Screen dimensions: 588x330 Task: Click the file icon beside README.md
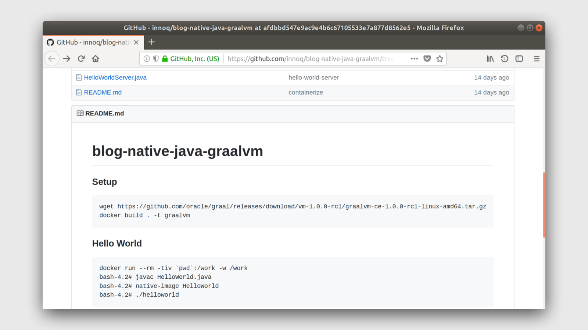coord(79,92)
